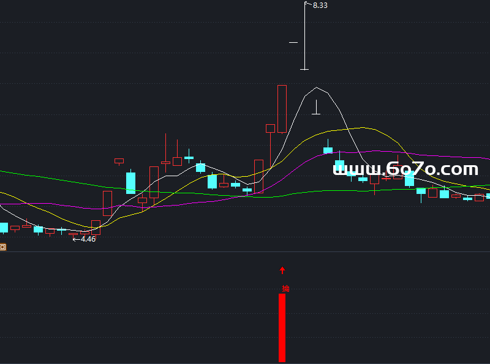Select the inverted-T doji under the white curve peak
The width and height of the screenshot is (490, 364).
tap(316, 111)
